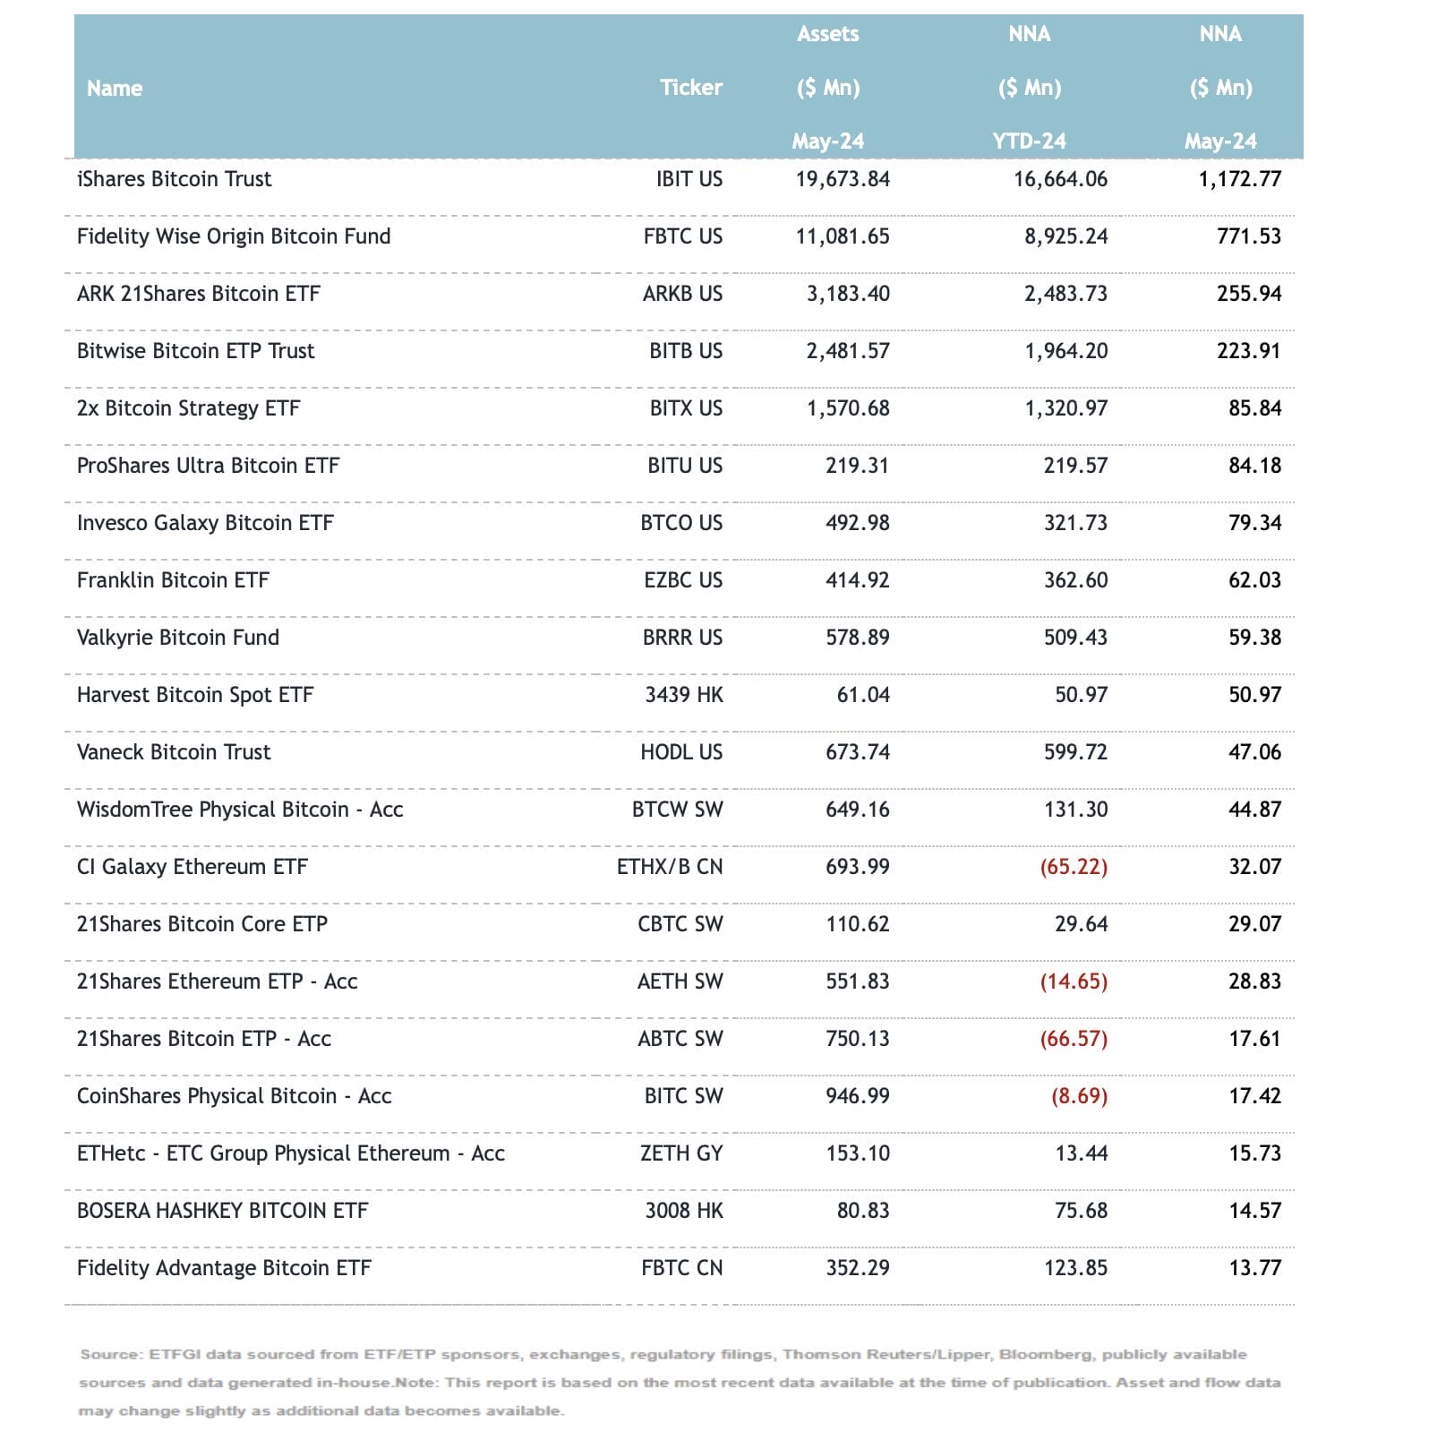This screenshot has height=1440, width=1429.
Task: Click the YTD-24 column header label
Action: point(1029,141)
